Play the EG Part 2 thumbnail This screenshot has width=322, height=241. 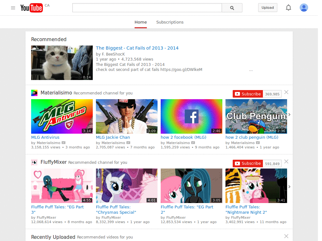192,186
